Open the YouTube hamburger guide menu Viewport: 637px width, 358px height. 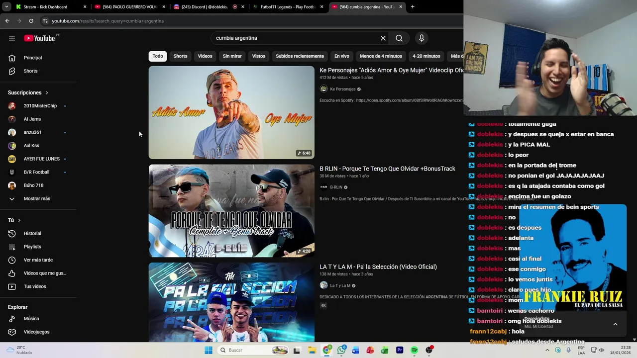pos(12,38)
